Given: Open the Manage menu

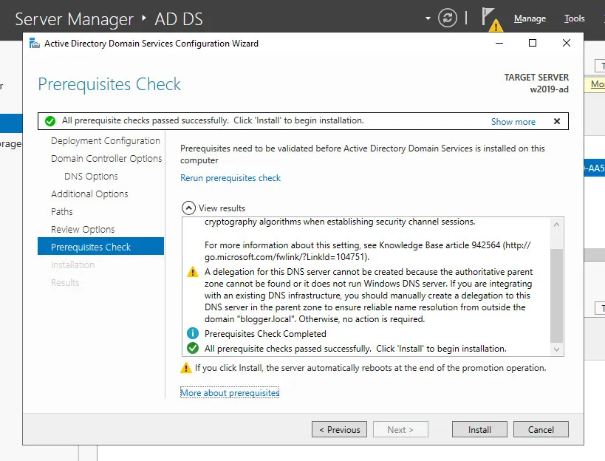Looking at the screenshot, I should click(530, 18).
